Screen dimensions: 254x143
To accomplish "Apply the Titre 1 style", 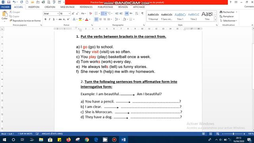I will (x=180, y=16).
